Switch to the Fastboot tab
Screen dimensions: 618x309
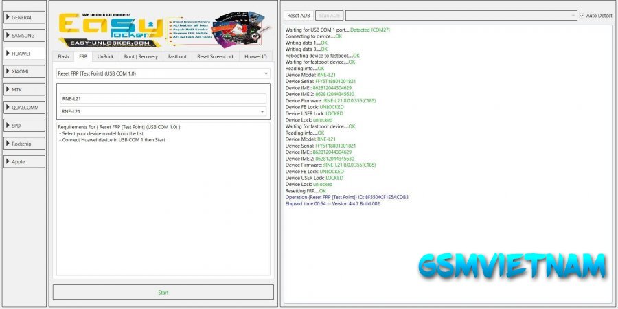point(177,56)
